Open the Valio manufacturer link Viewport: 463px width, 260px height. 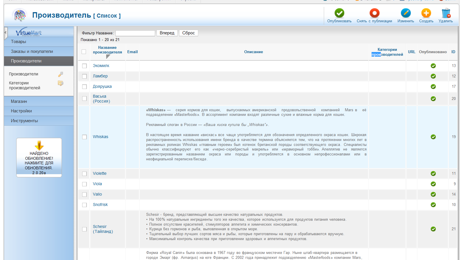click(97, 194)
